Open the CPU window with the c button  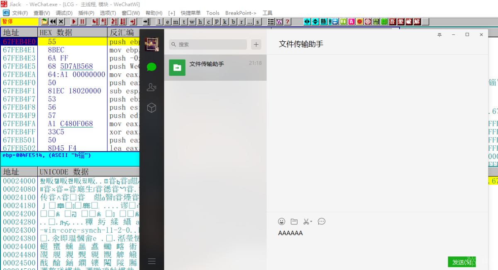[x=208, y=22]
